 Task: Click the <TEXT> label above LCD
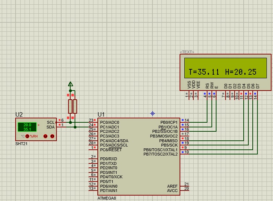point(187,52)
